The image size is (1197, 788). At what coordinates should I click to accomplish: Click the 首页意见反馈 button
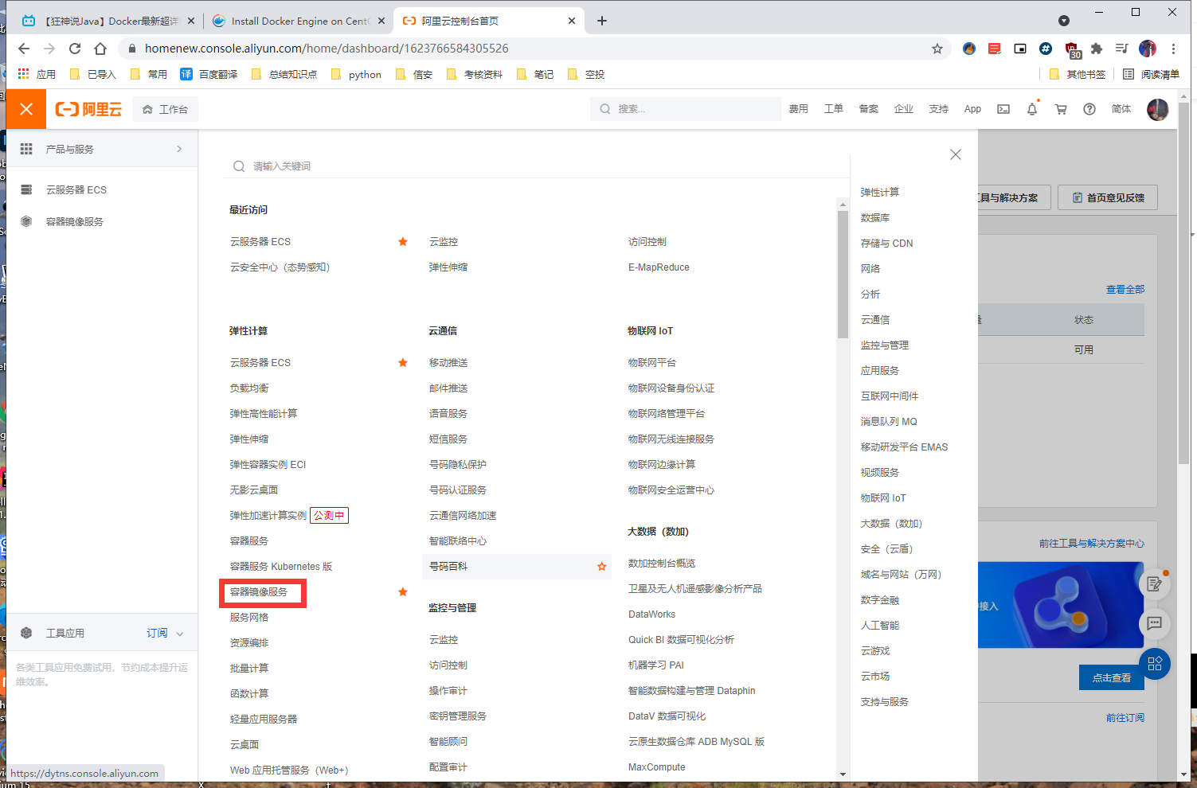pos(1108,197)
